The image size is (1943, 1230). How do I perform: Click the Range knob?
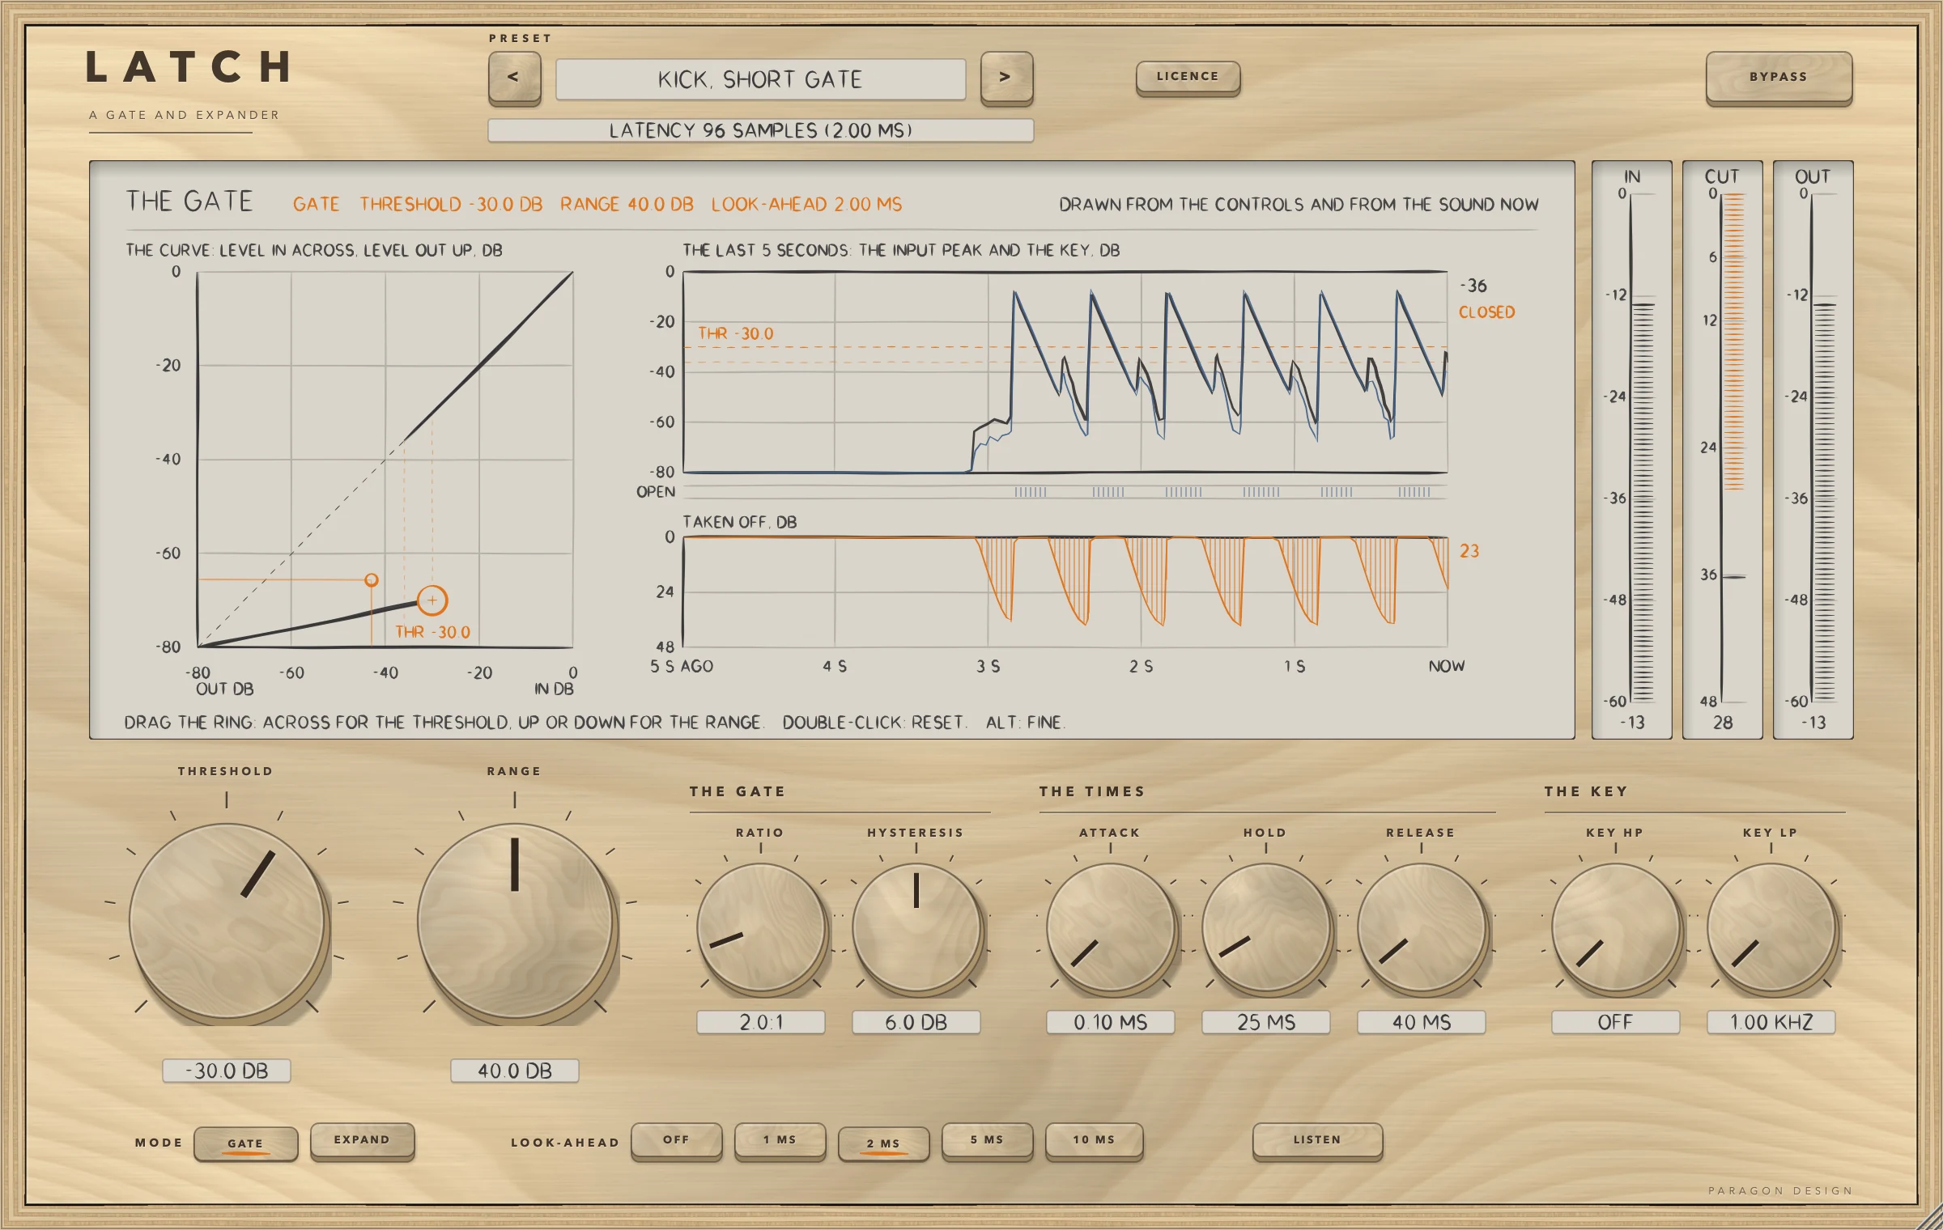pos(516,921)
